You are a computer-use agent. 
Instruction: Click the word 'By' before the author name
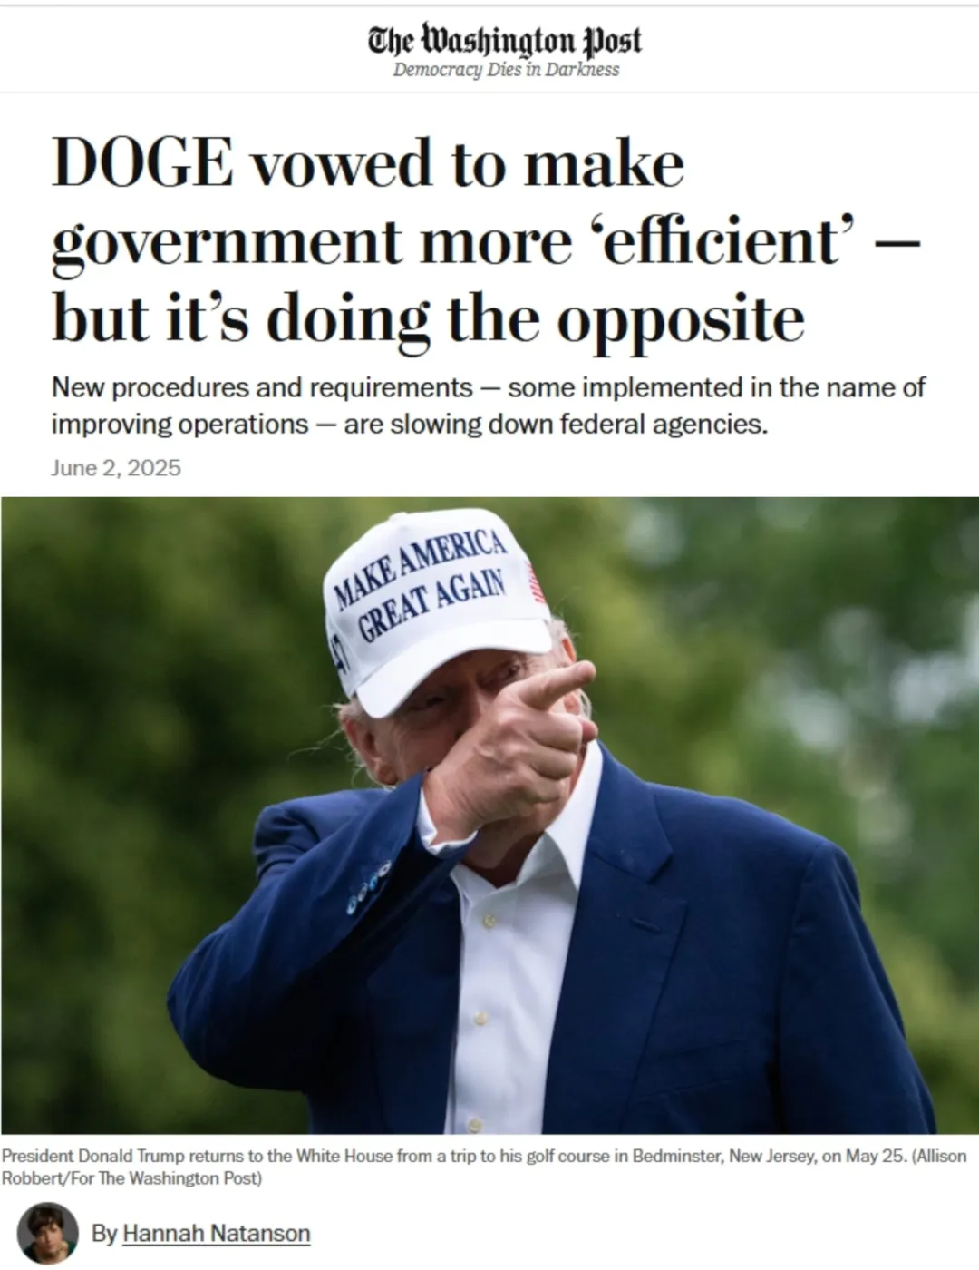(104, 1234)
